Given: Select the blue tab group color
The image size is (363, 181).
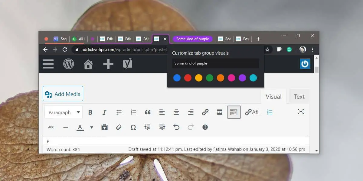Looking at the screenshot, I should (x=177, y=78).
